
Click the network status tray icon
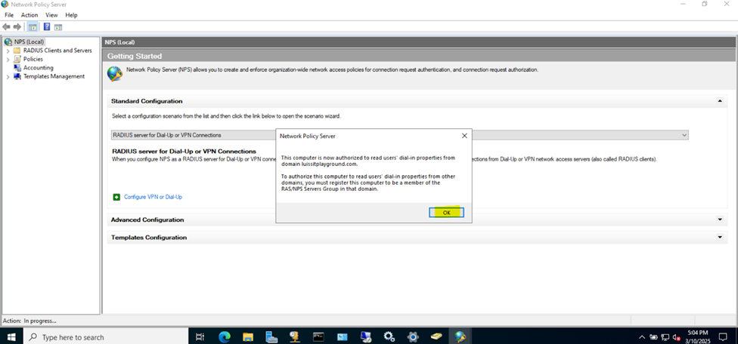click(x=665, y=337)
